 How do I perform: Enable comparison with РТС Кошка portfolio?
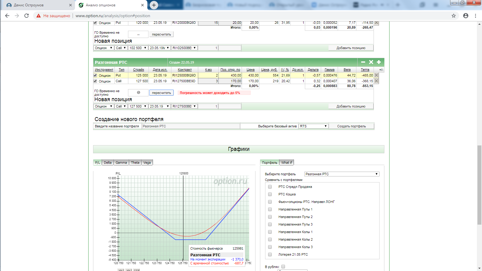(x=270, y=194)
